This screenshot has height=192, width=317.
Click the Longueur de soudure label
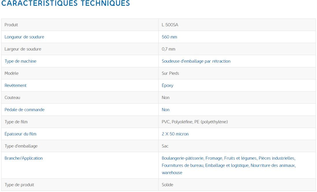coord(24,37)
